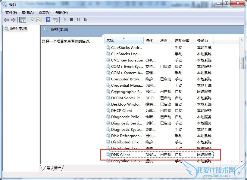This screenshot has height=180, width=247.
Task: Click the action pane show/hide toolbar icon
Action: pyautogui.click(x=55, y=20)
